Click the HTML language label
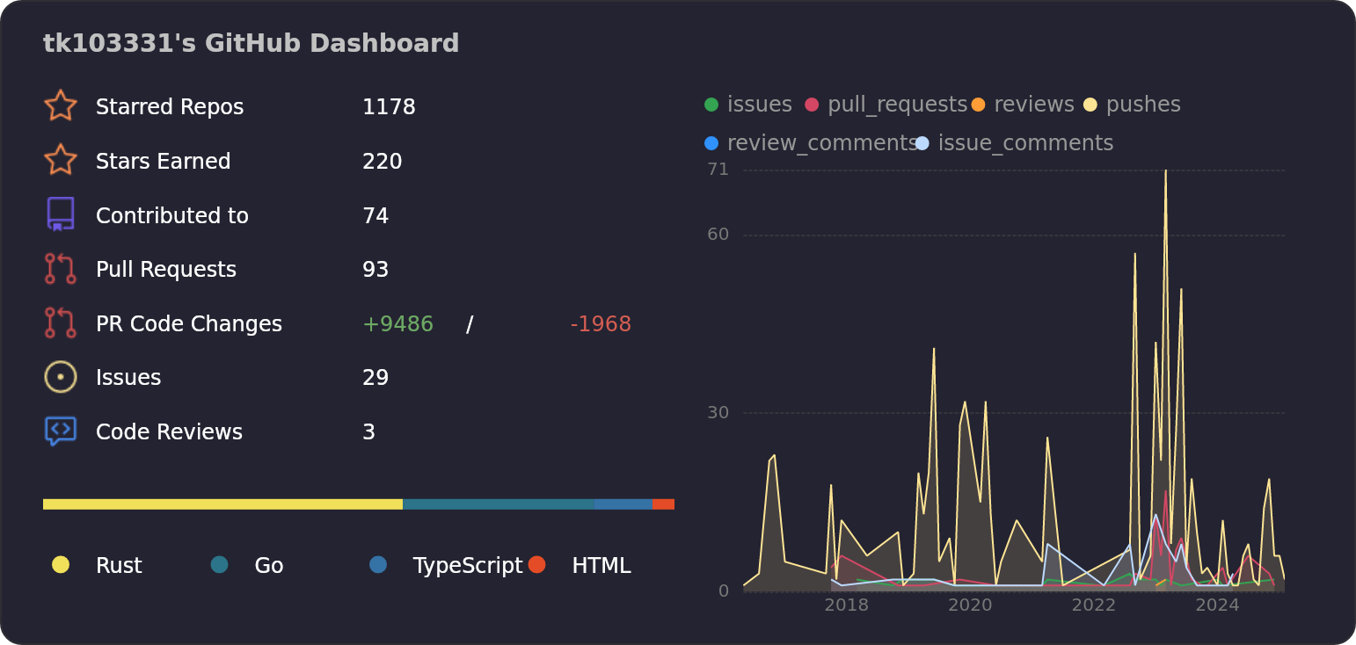Viewport: 1356px width, 645px height. click(x=601, y=566)
